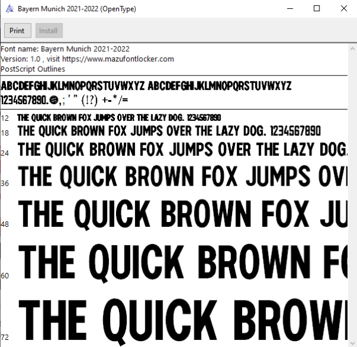
Task: Click the digits and punctuation sample line
Action: pyautogui.click(x=64, y=100)
